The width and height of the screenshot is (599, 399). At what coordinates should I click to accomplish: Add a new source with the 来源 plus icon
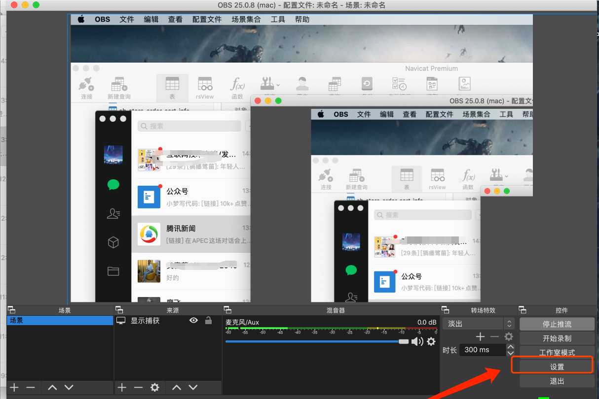pyautogui.click(x=122, y=387)
